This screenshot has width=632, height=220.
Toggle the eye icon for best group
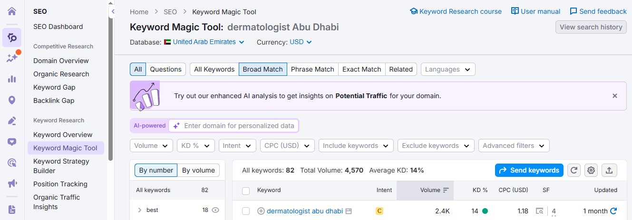pyautogui.click(x=215, y=210)
